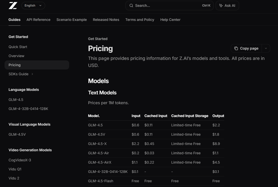Switch to the Guides tab
The height and width of the screenshot is (187, 278).
[14, 20]
